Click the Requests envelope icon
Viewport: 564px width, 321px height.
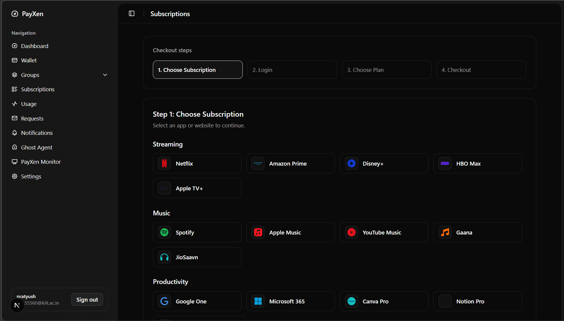(15, 118)
